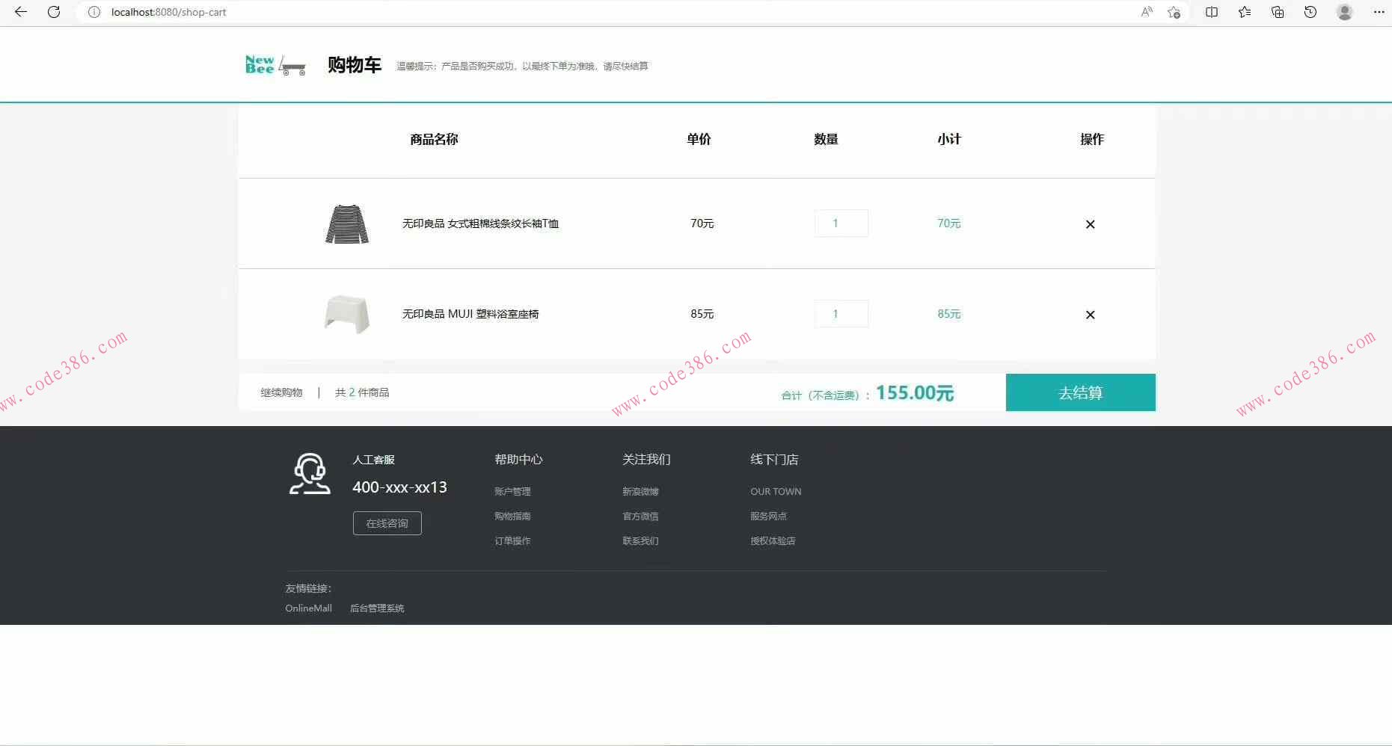Click the 继续购物 link to keep shopping
This screenshot has width=1392, height=746.
tap(280, 392)
